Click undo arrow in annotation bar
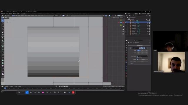Viewport: 188px width, 105px height. pyautogui.click(x=47, y=92)
